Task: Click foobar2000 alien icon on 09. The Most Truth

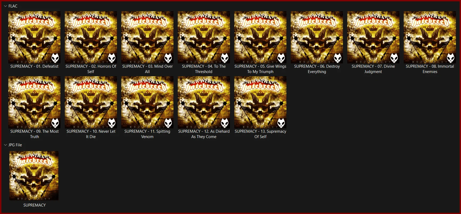Action: (55, 123)
